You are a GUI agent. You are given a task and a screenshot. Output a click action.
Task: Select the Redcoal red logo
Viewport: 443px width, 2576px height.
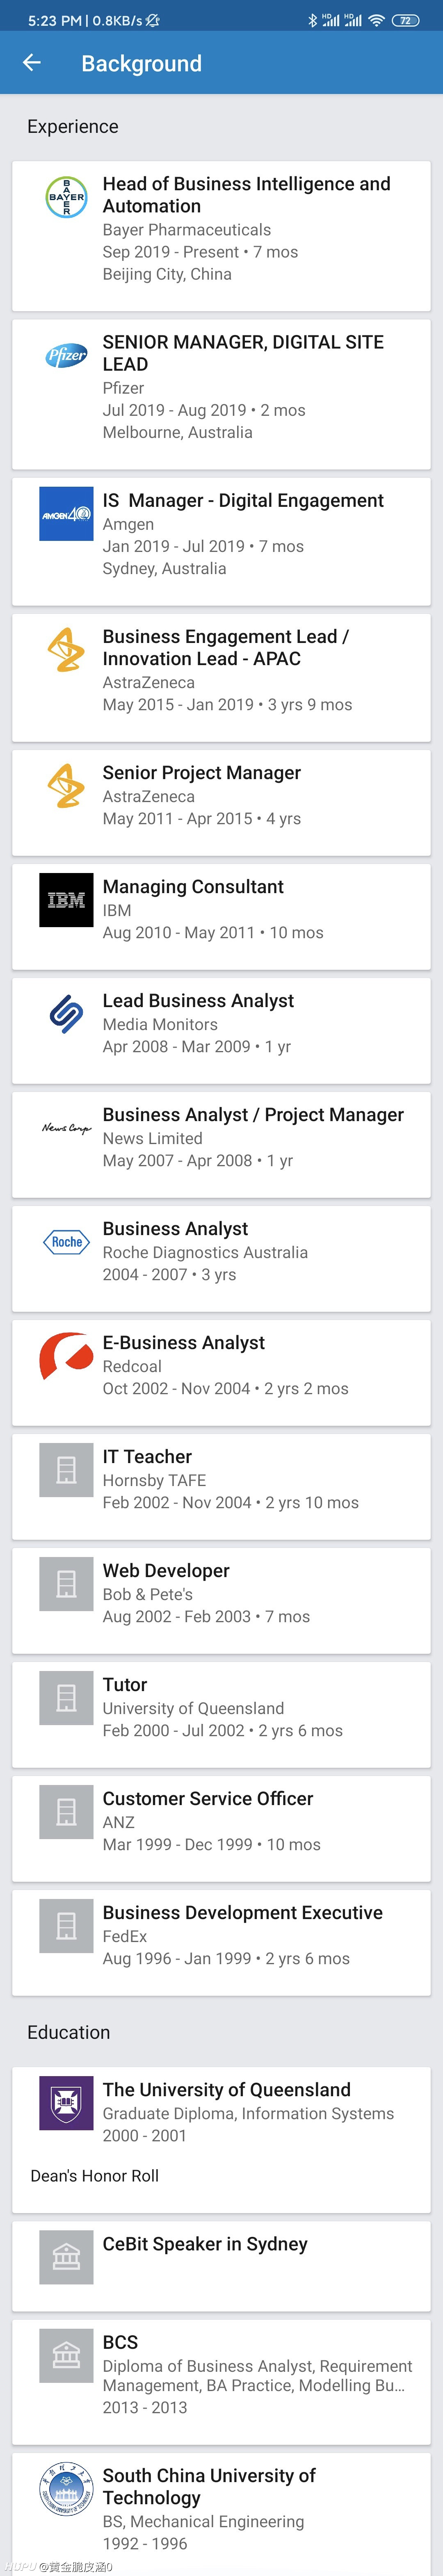coord(66,1356)
